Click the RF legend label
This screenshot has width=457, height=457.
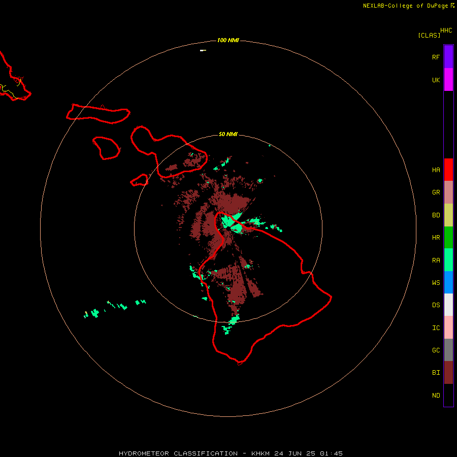(436, 57)
